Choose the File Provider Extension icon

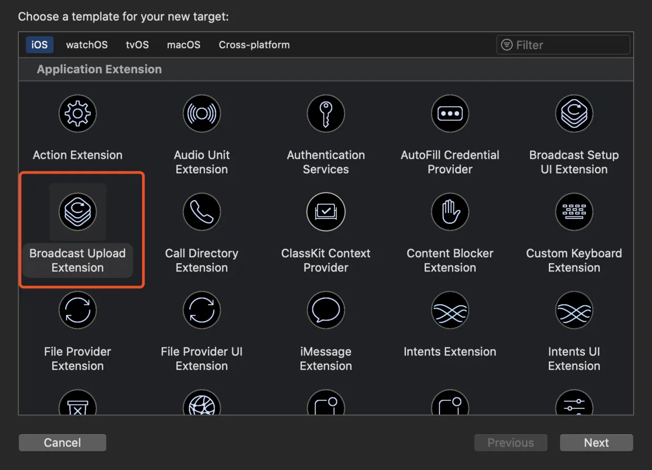click(x=78, y=310)
